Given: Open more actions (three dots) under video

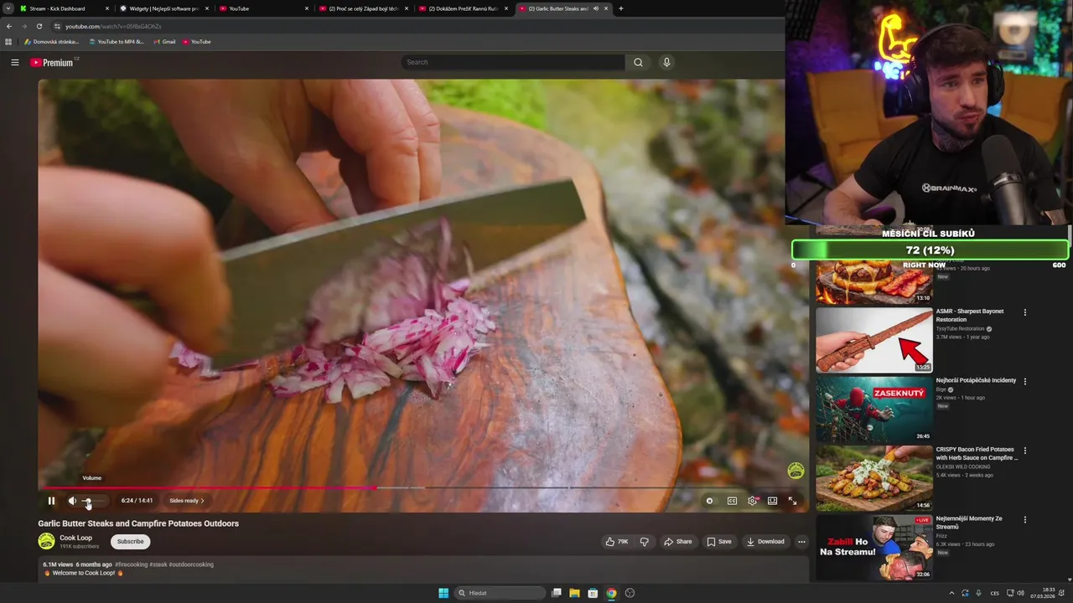Looking at the screenshot, I should (801, 542).
